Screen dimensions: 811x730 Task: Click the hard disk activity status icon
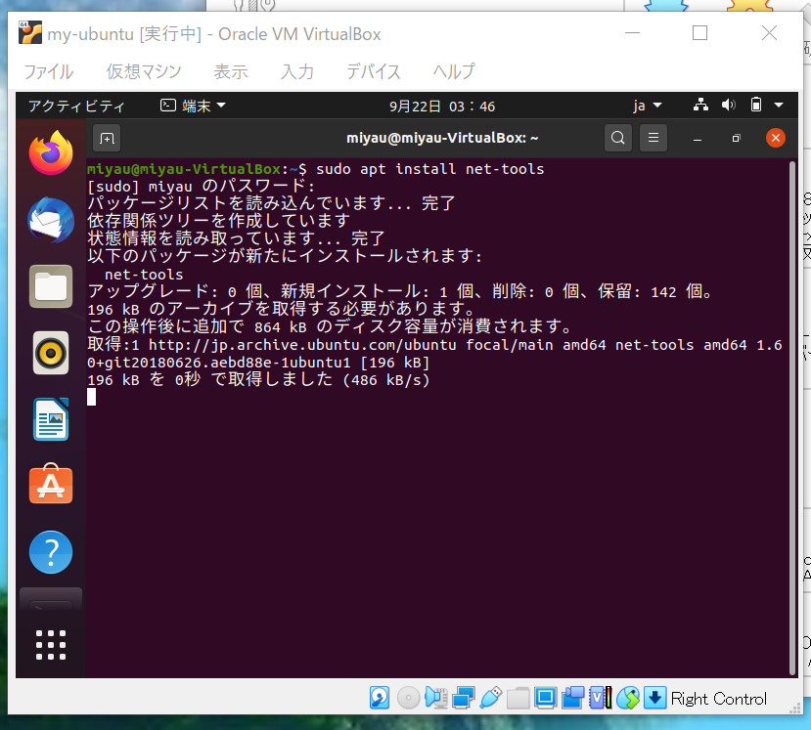[x=380, y=698]
